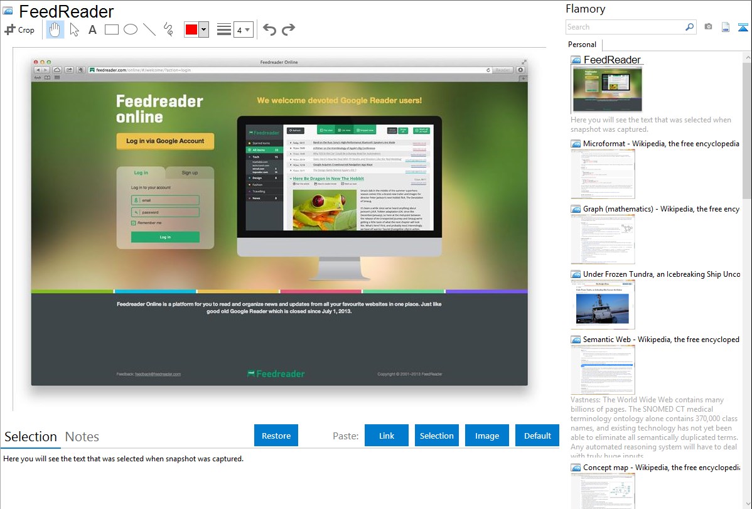752x509 pixels.
Task: Click the paste Default button
Action: (537, 436)
